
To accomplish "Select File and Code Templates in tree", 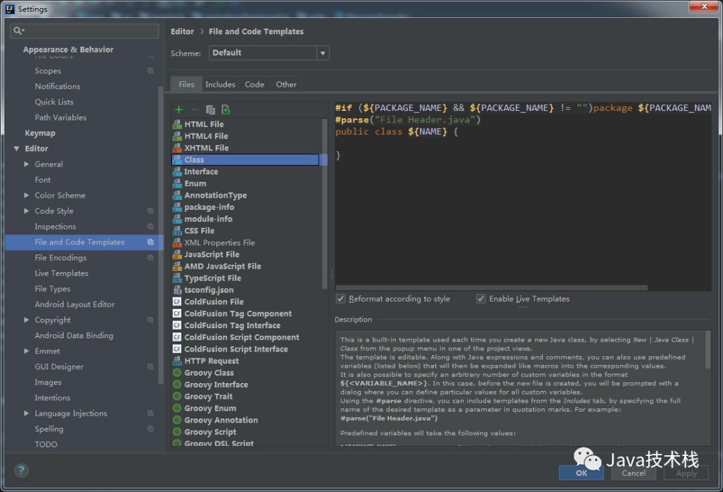I will pyautogui.click(x=84, y=242).
